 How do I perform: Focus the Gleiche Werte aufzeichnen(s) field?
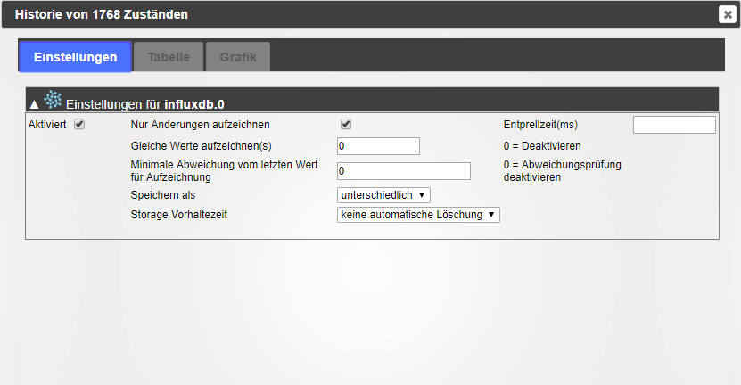click(378, 146)
